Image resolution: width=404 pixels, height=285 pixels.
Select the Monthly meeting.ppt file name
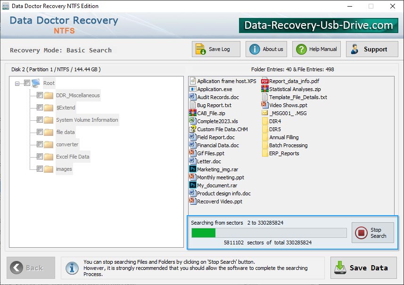pos(221,177)
